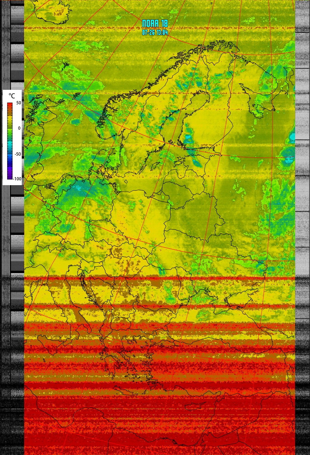Click the 0 tick label on legend
The image size is (310, 455).
click(x=19, y=128)
